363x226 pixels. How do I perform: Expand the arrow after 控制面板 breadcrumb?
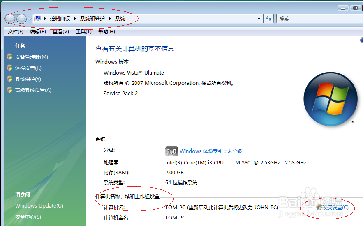[x=75, y=18]
